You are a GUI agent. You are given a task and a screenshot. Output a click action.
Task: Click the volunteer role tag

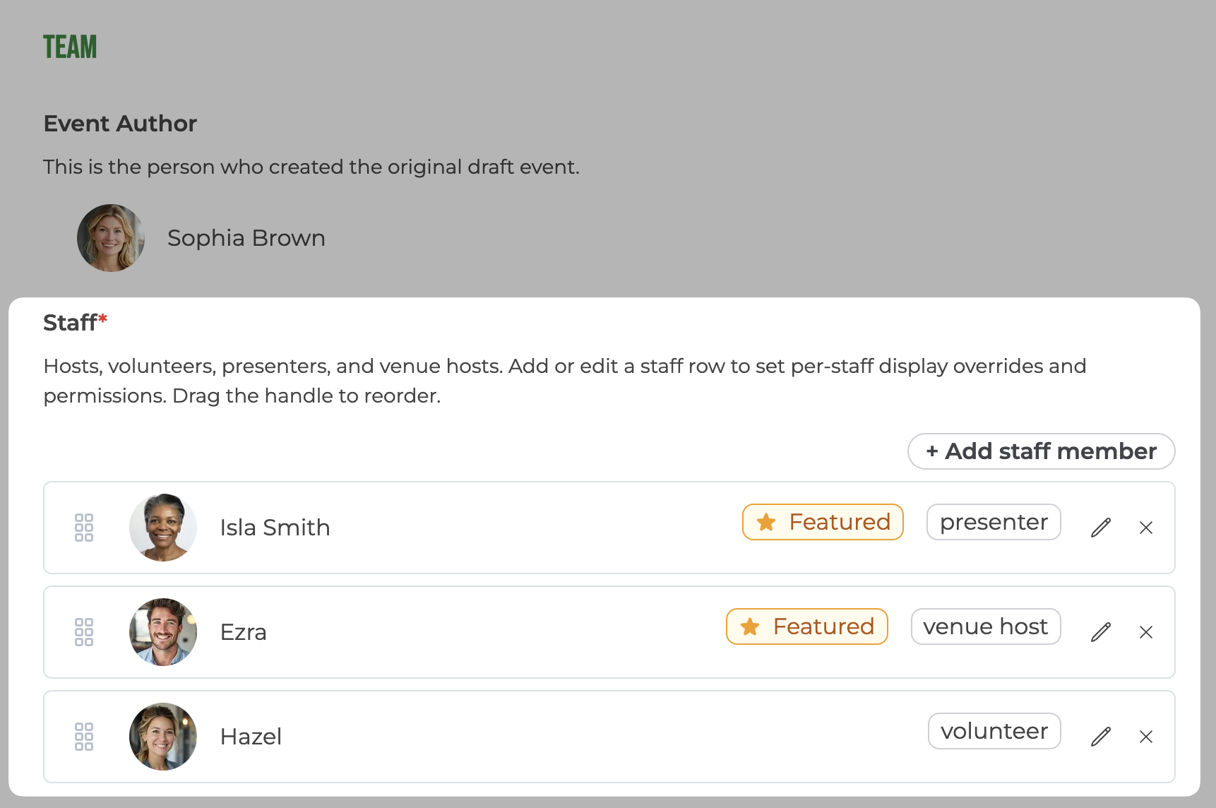click(x=994, y=731)
